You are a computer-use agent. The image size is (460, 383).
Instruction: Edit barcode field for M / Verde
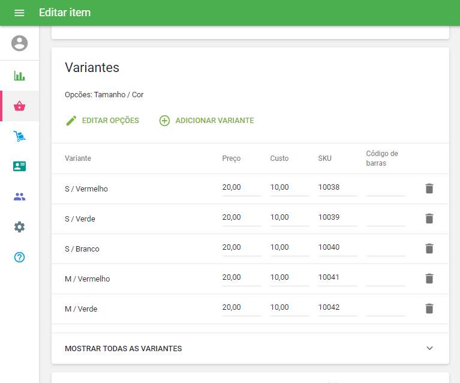pos(386,308)
